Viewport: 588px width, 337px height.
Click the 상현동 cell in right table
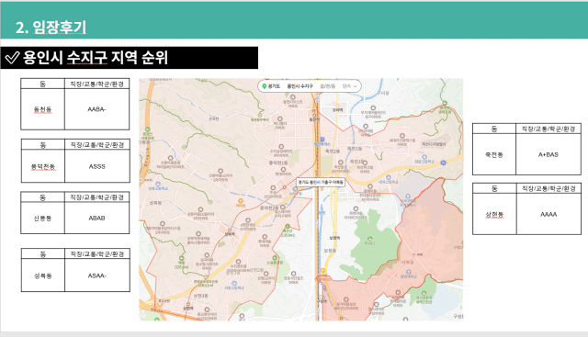494,215
